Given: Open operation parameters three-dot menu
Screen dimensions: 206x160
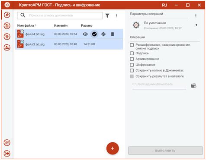Looking at the screenshot, I should tap(196, 16).
